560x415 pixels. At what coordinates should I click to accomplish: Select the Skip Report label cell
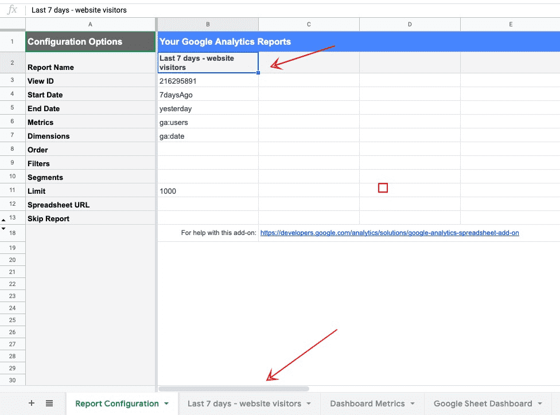(90, 218)
